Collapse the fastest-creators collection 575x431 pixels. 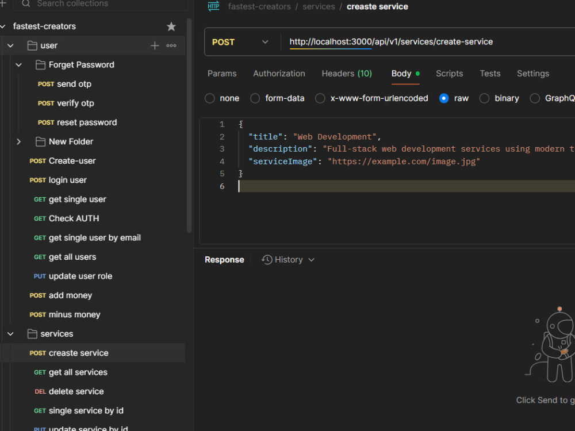pos(3,26)
